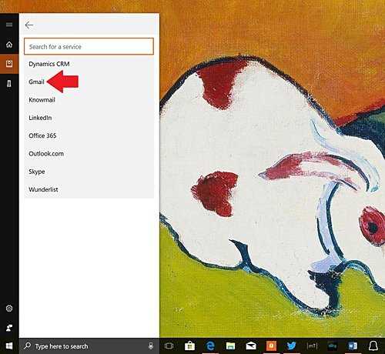This screenshot has width=385, height=354.
Task: Open Cortana Notebook in the sidebar
Action: click(9, 64)
